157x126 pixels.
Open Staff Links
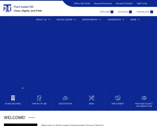coord(142,3)
